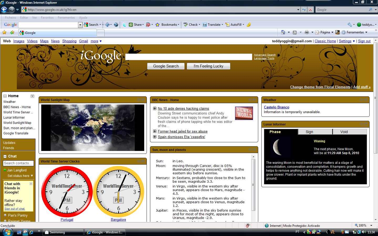Open 'Change theme from Floral Elements' link
Image resolution: width=378 pixels, height=236 pixels.
pos(320,87)
